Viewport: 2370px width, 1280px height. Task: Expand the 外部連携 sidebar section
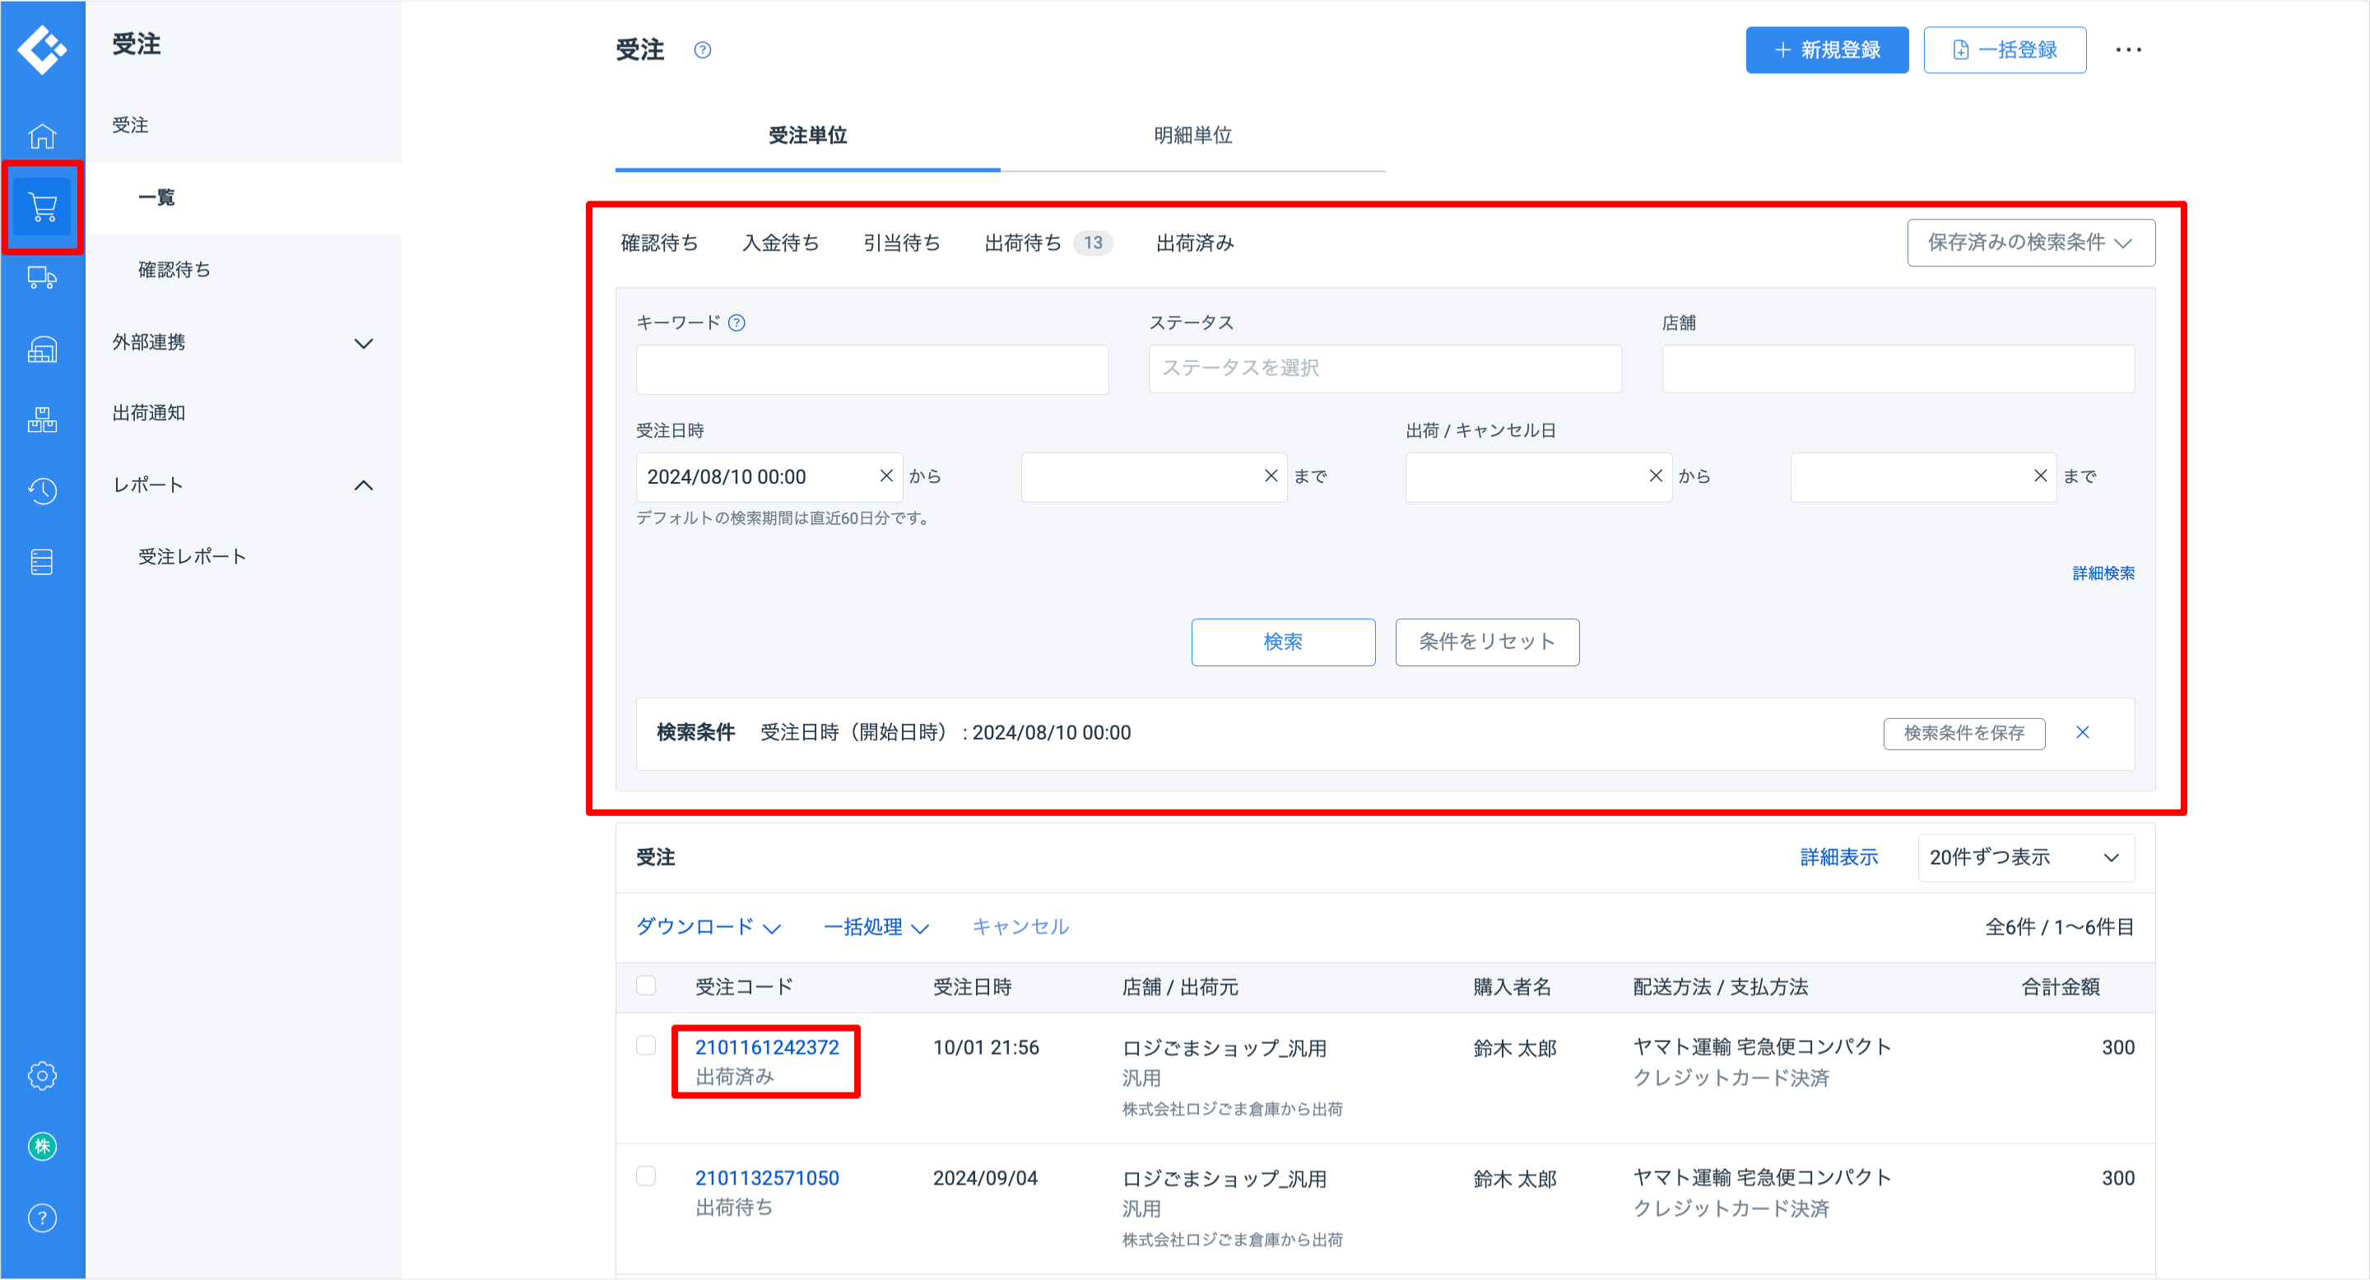pyautogui.click(x=243, y=342)
